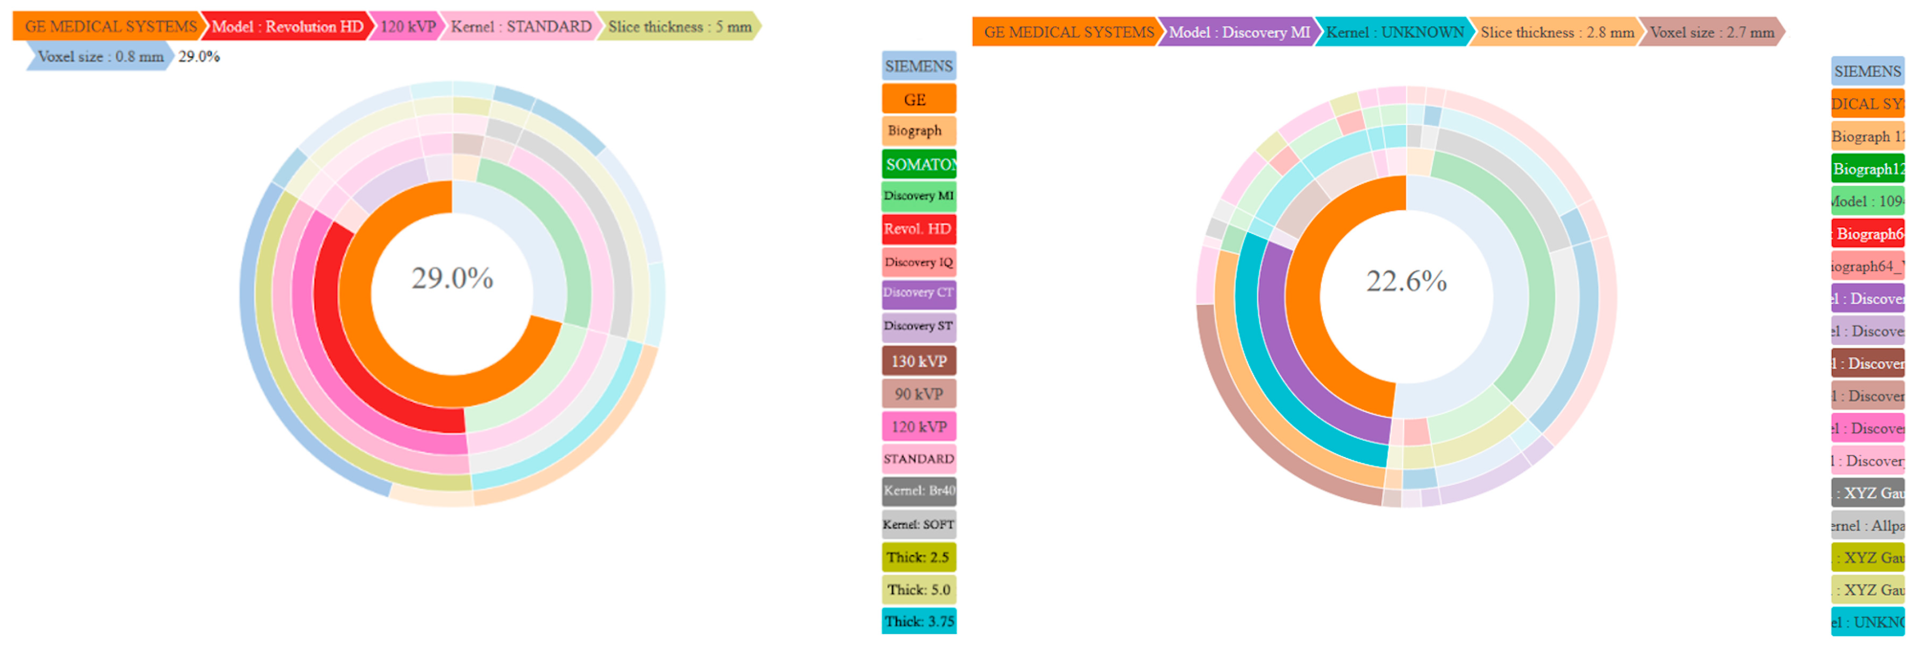
Task: Click the GE MEDICAL SYSTEMS breadcrumb above the 22.6% chart
Action: click(x=1068, y=32)
